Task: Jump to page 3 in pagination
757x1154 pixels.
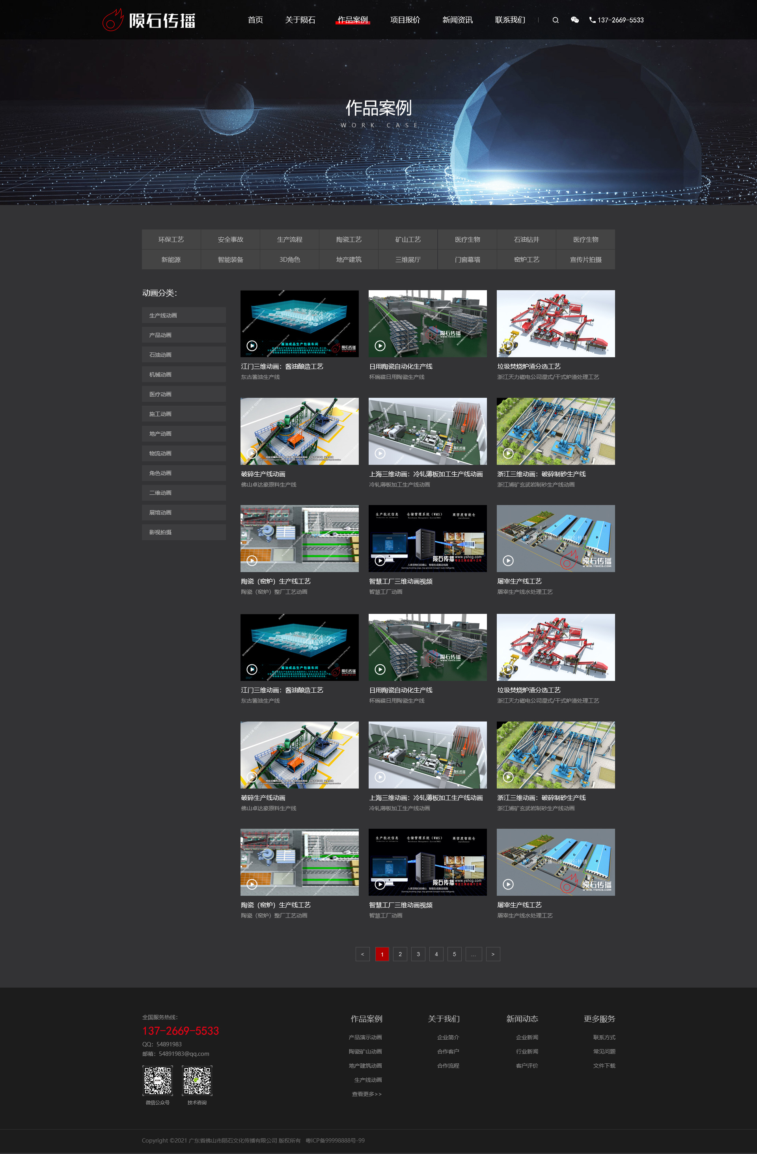Action: point(418,954)
